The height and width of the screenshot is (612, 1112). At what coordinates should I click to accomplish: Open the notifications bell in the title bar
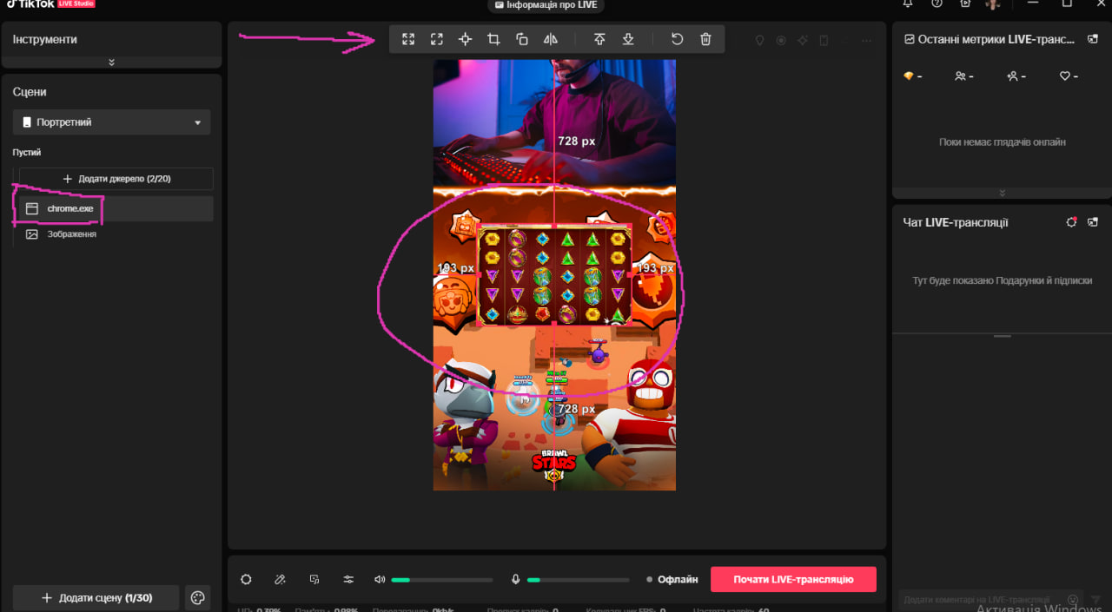coord(908,3)
